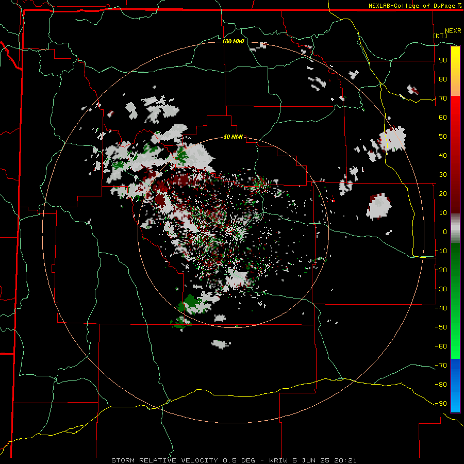464x464 pixels.
Task: Click the positive 90 scale label
Action: (443, 60)
